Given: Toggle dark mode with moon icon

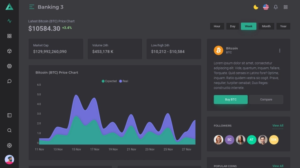Looking at the screenshot, I should pos(256,7).
